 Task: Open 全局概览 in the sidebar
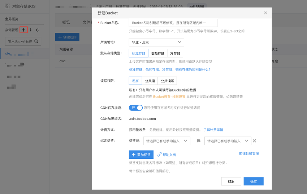coord(12,19)
